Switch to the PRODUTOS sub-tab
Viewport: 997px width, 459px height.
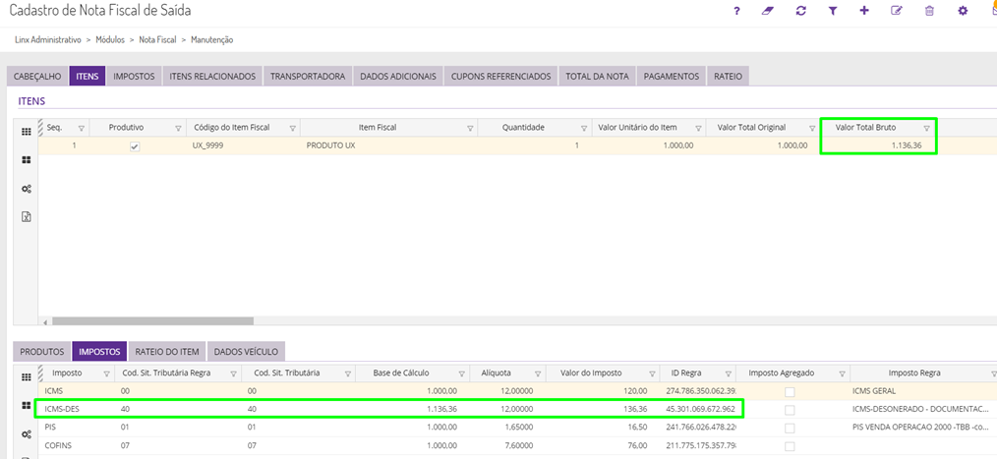point(42,352)
